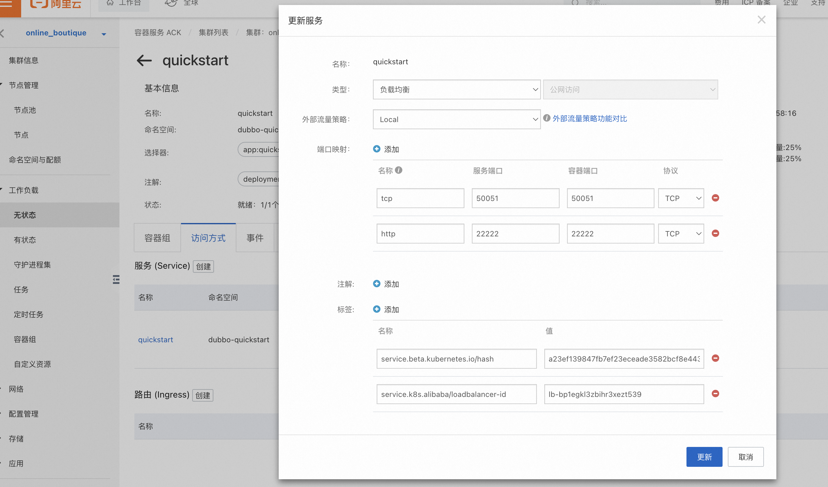The height and width of the screenshot is (487, 828).
Task: Remove the http port mapping row
Action: (x=715, y=233)
